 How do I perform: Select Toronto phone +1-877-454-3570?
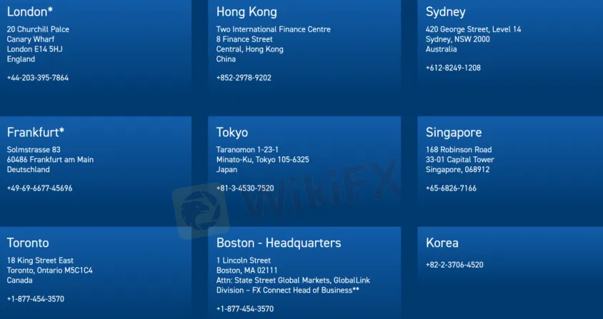[x=36, y=299]
